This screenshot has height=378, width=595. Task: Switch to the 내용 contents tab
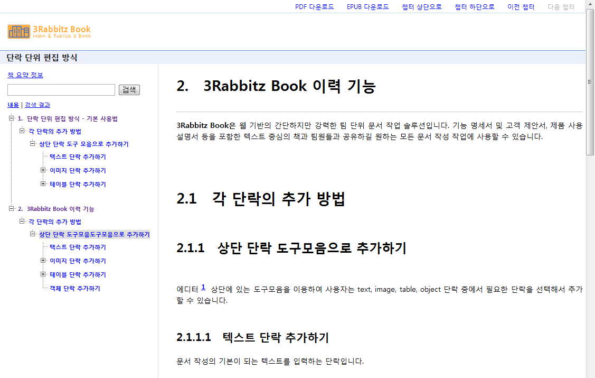pyautogui.click(x=13, y=105)
